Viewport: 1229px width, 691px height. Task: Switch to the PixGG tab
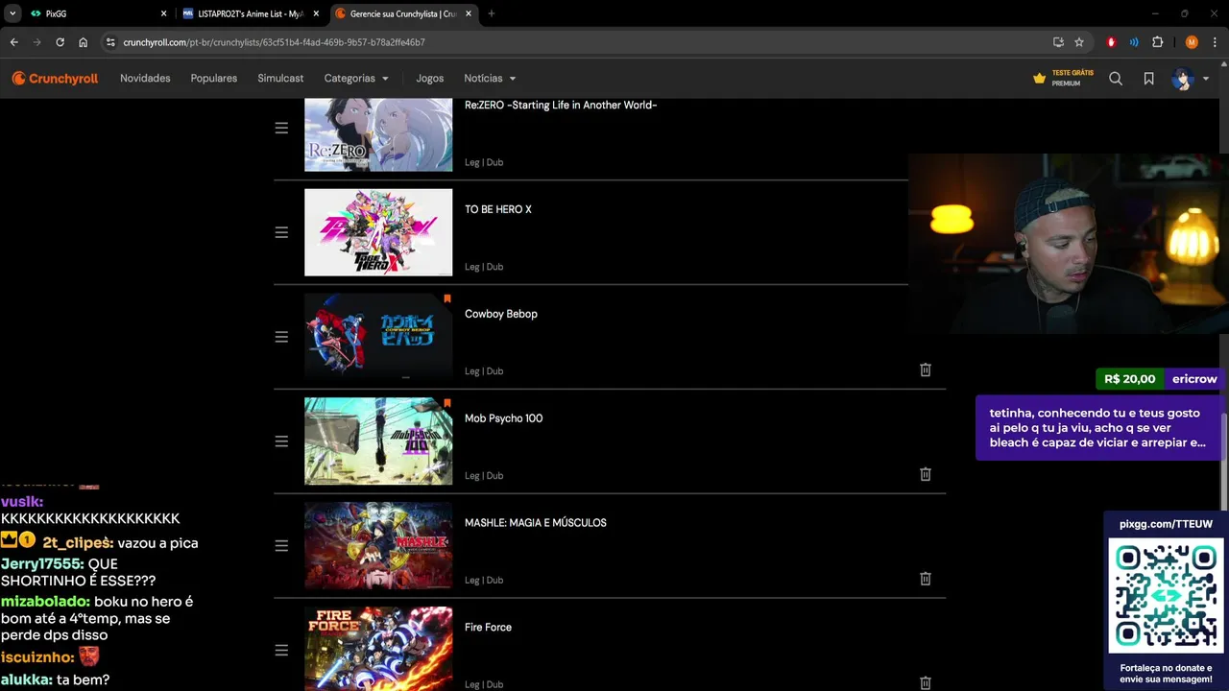click(96, 13)
